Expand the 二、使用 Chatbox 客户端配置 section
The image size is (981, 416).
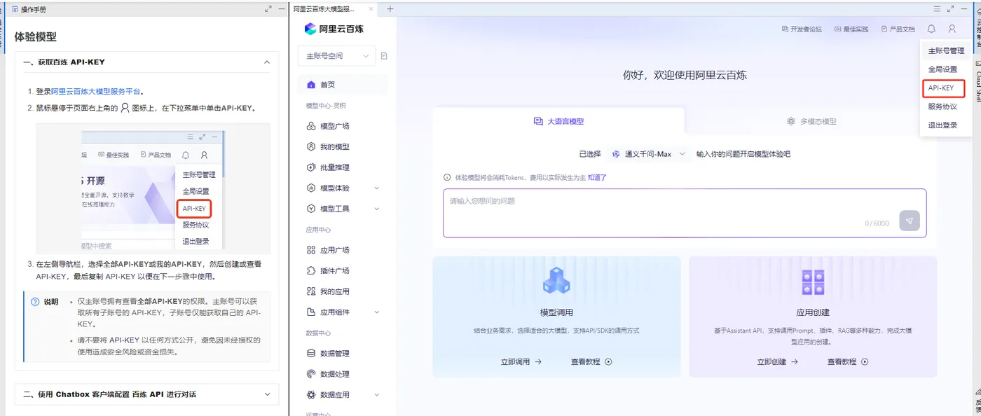point(266,394)
